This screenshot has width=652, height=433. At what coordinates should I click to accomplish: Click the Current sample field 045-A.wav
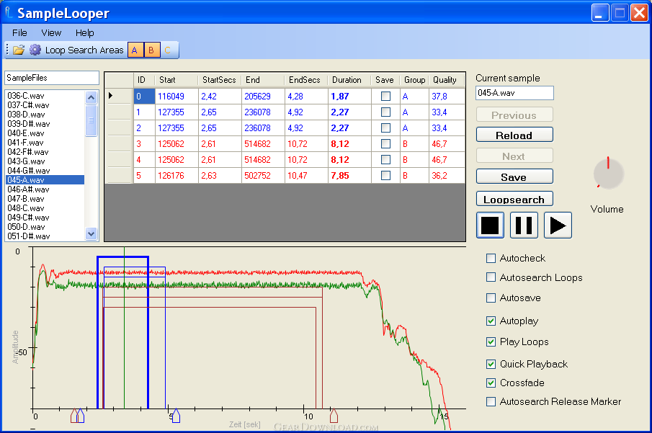(x=514, y=93)
